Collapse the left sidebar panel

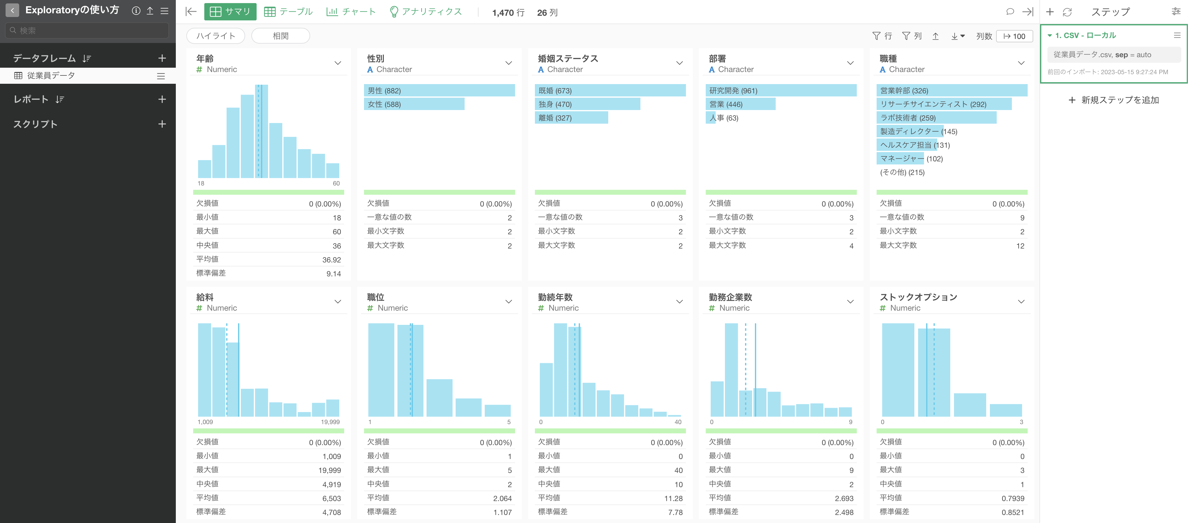click(x=191, y=12)
